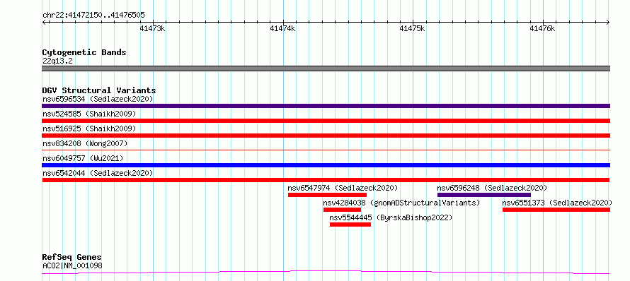Click the nsv5544445 (ByrskaBishop2022) label
The image size is (630, 281).
(391, 217)
